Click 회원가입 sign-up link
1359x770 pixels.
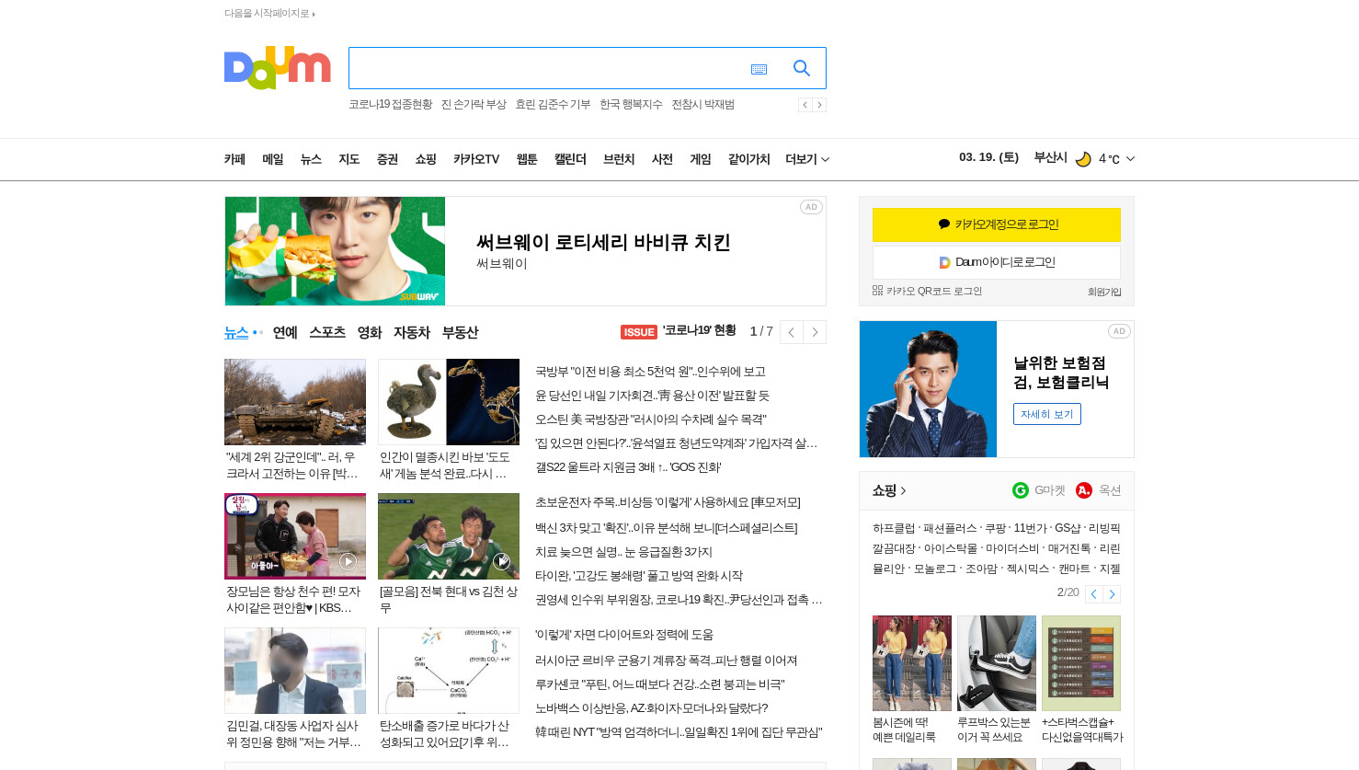point(1104,292)
